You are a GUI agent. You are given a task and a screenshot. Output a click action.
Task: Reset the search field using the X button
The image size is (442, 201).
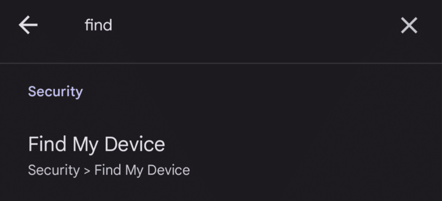coord(409,25)
